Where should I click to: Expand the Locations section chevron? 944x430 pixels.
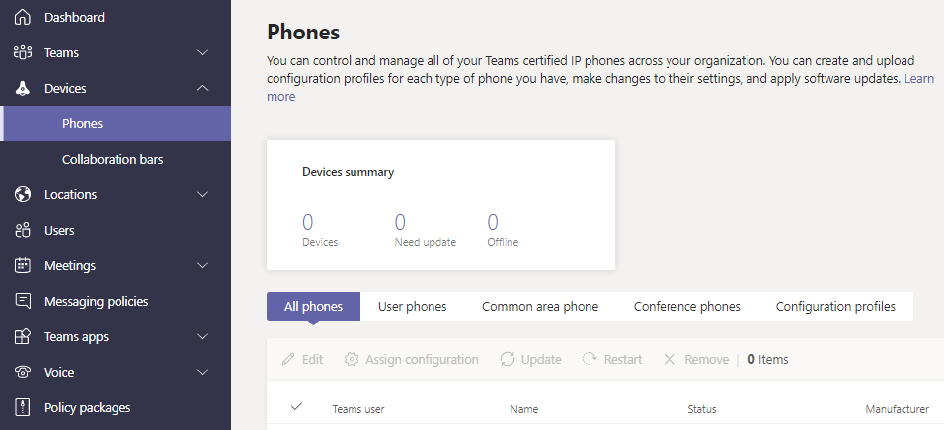pos(203,194)
